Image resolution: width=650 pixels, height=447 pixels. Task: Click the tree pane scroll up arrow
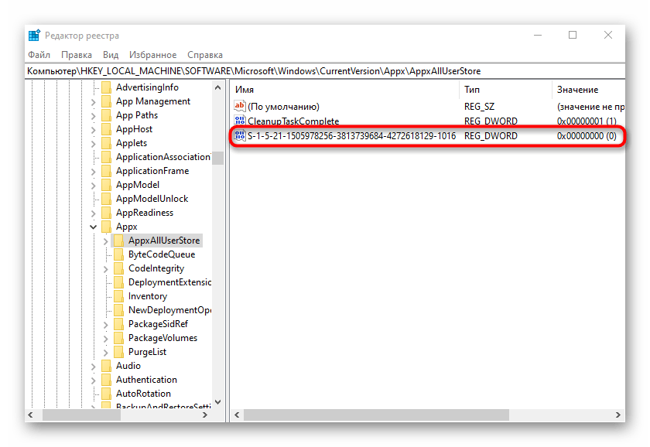(x=217, y=87)
